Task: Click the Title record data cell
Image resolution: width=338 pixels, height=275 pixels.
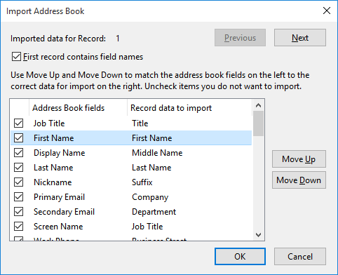Action: click(x=140, y=123)
